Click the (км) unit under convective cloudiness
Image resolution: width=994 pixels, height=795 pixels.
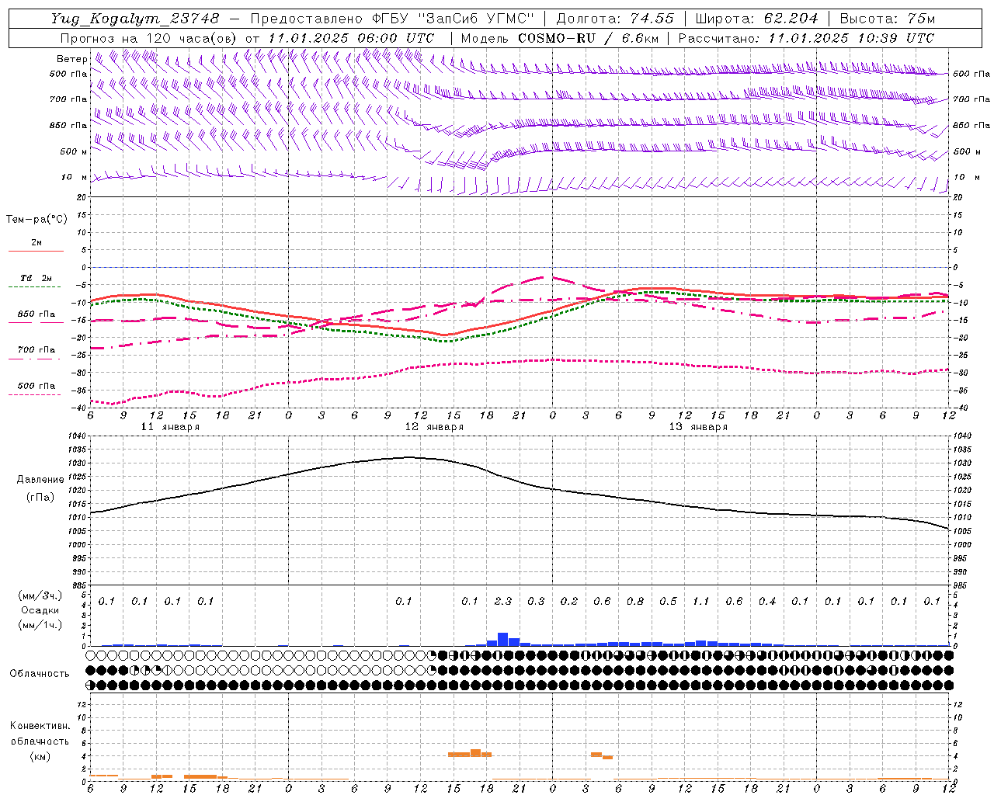tap(40, 756)
